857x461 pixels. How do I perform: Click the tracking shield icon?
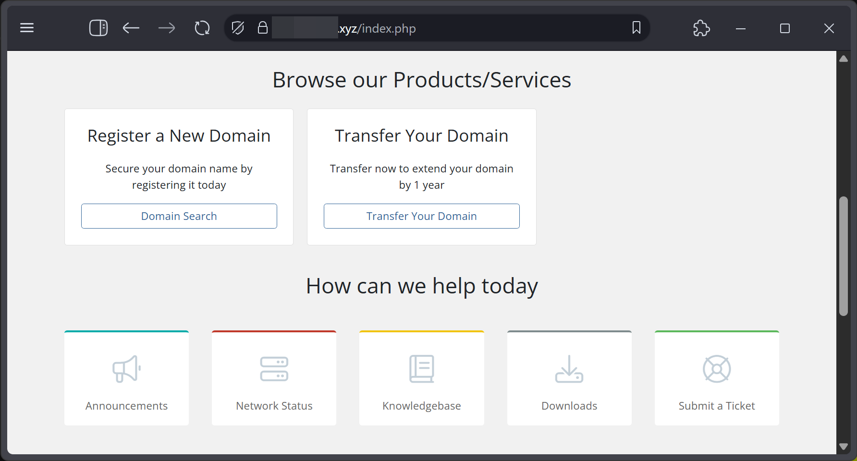click(238, 28)
